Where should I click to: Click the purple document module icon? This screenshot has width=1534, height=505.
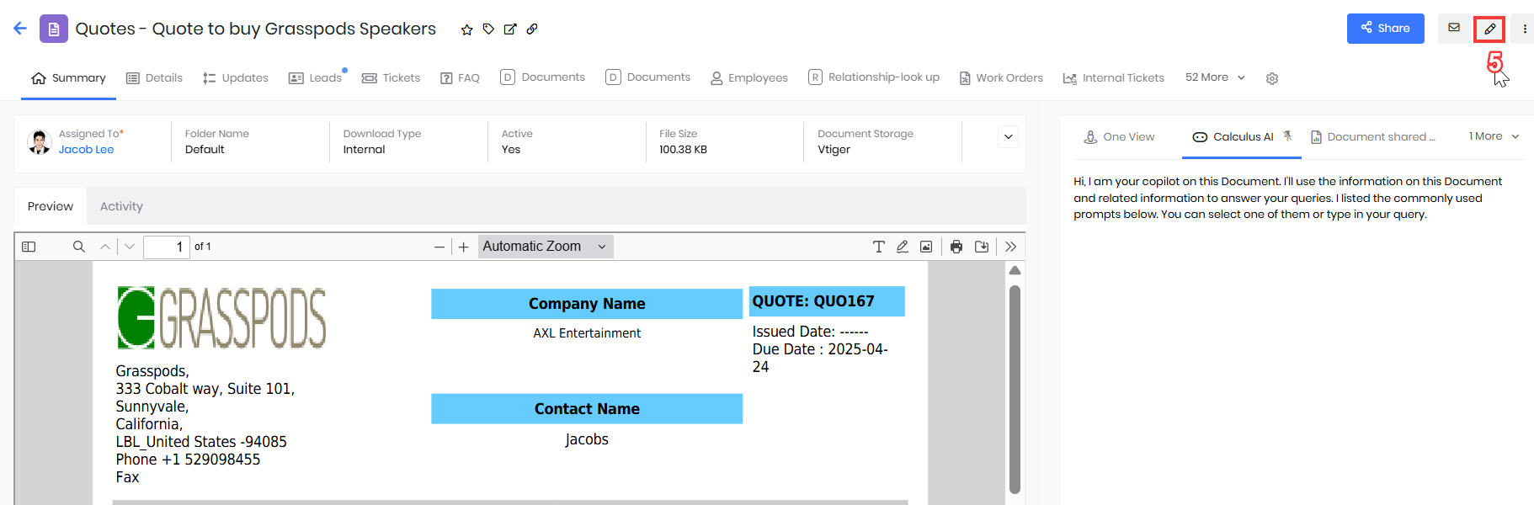click(x=54, y=29)
